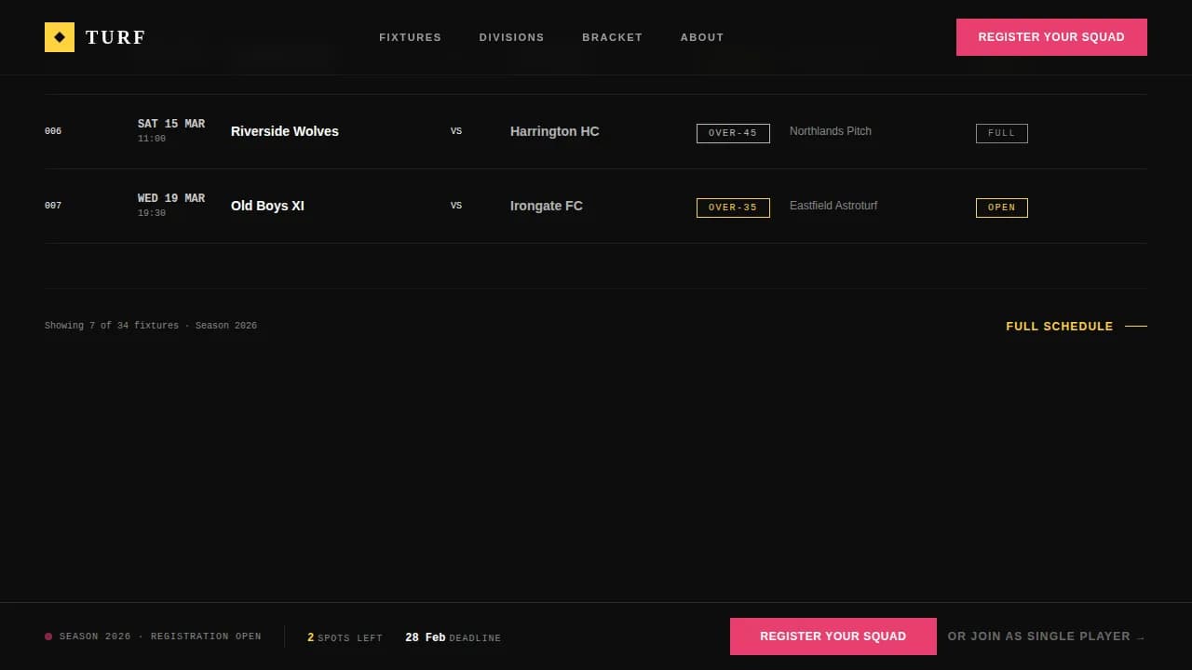Click the Eastfield Astroturf venue
Screen dimensions: 1192x670
coord(833,206)
